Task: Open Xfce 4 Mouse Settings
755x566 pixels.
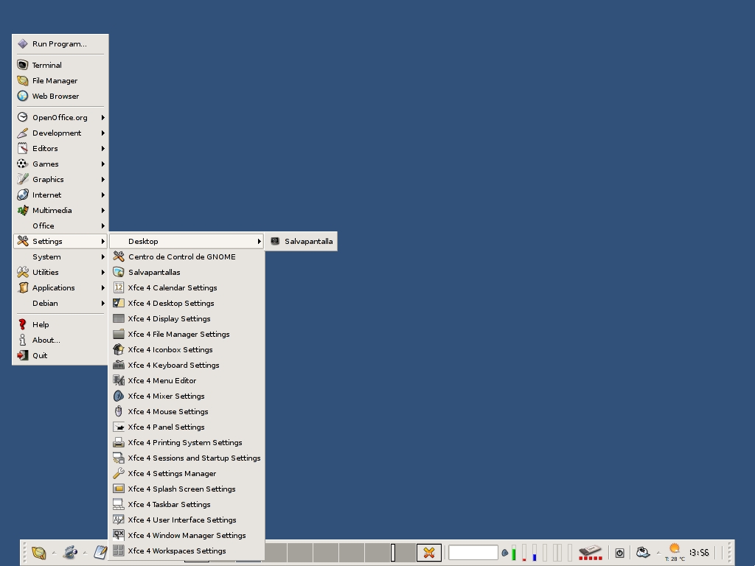Action: pyautogui.click(x=187, y=411)
